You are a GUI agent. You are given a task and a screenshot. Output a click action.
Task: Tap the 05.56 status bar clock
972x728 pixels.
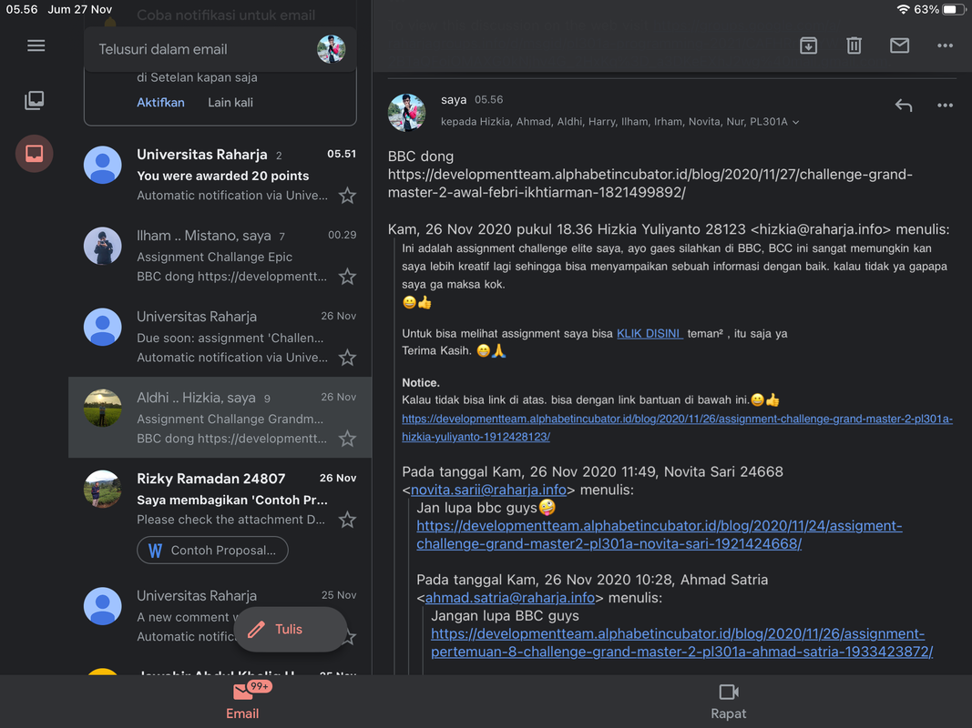coord(22,9)
